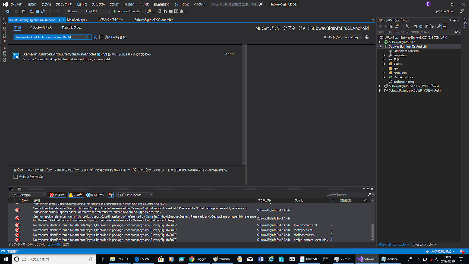Click Show All Files in Solution Explorer
The height and width of the screenshot is (264, 469).
432,26
